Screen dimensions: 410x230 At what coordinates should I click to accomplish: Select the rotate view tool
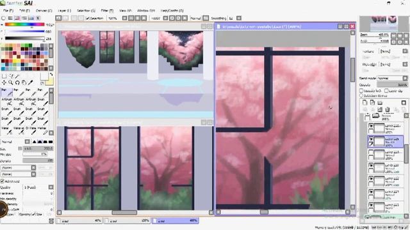pyautogui.click(x=17, y=82)
